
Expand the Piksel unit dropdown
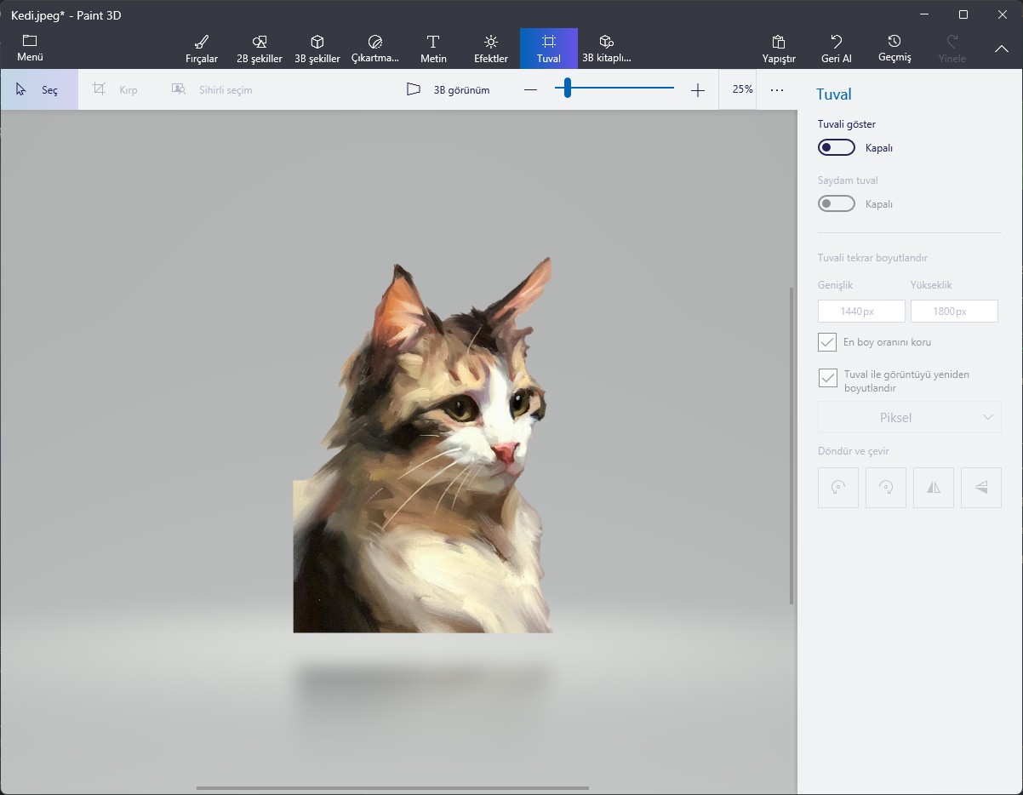(909, 417)
